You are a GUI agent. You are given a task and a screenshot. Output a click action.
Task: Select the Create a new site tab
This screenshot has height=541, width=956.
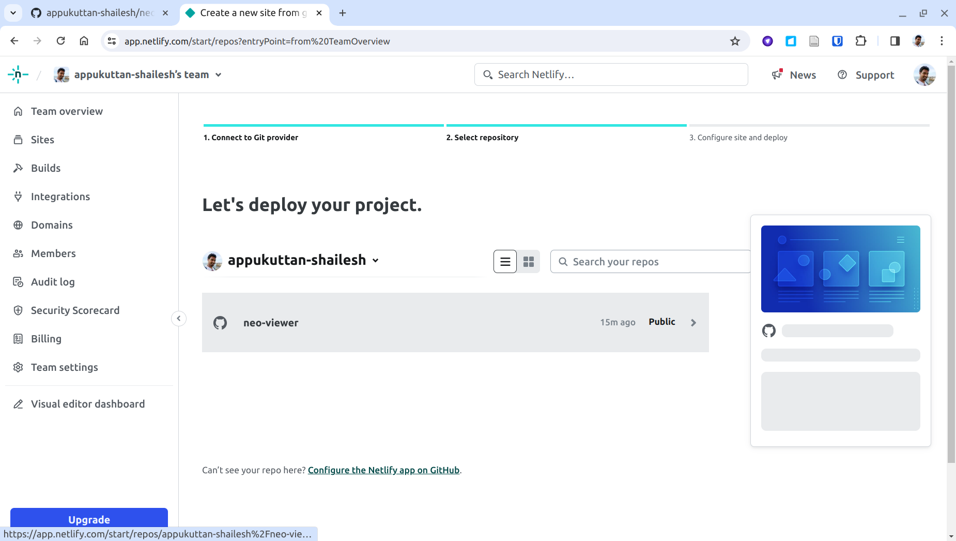click(x=248, y=13)
